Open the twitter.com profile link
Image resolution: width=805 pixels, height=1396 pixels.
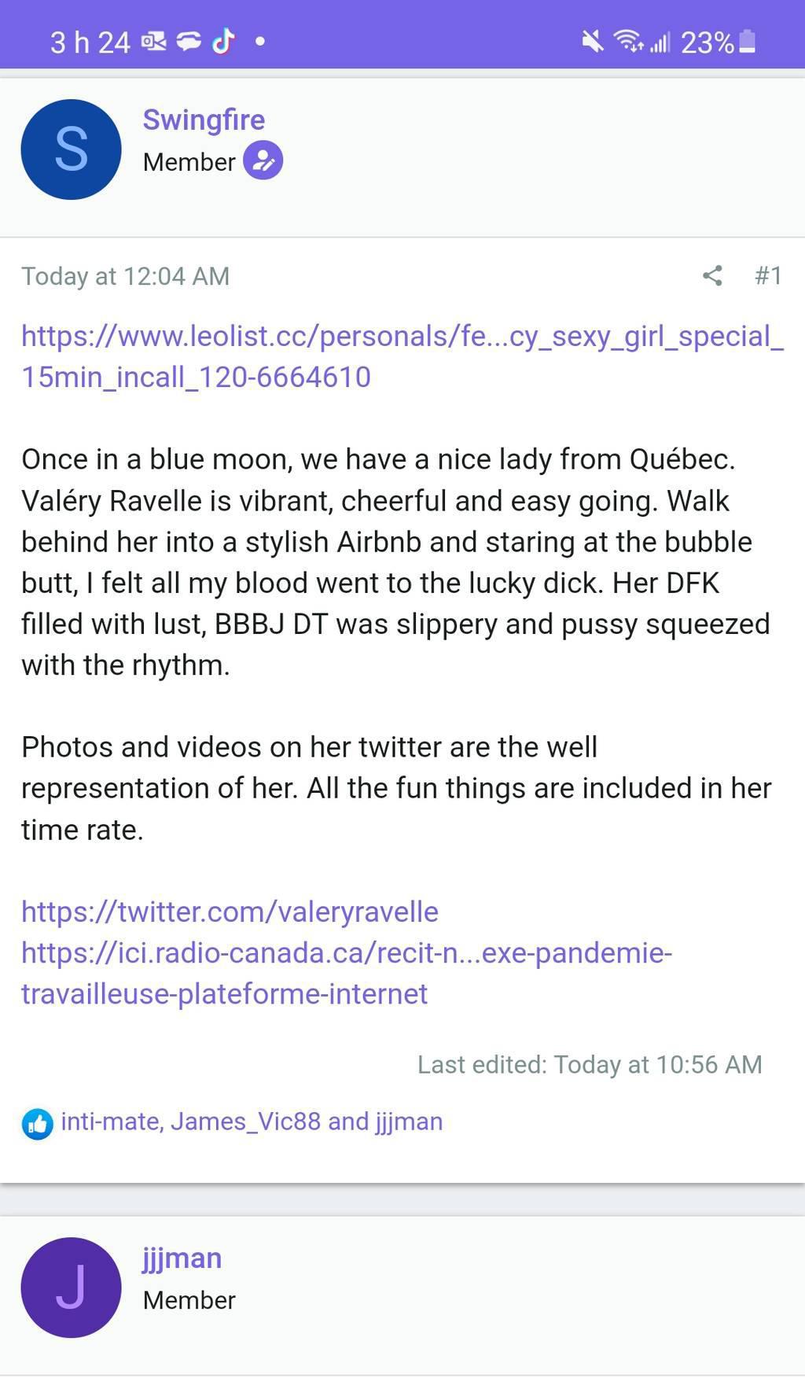[x=230, y=912]
